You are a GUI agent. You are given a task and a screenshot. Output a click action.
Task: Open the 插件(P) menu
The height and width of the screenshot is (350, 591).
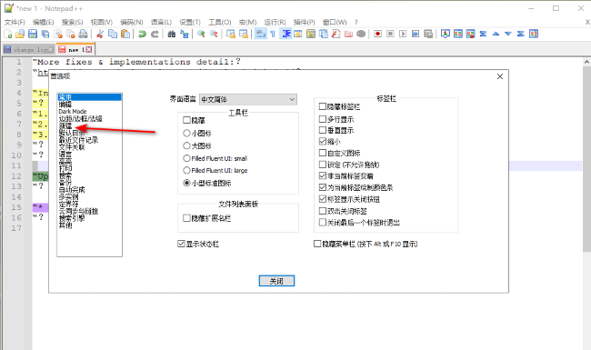[x=305, y=22]
